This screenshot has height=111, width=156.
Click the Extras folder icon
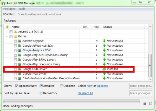coord(15,36)
